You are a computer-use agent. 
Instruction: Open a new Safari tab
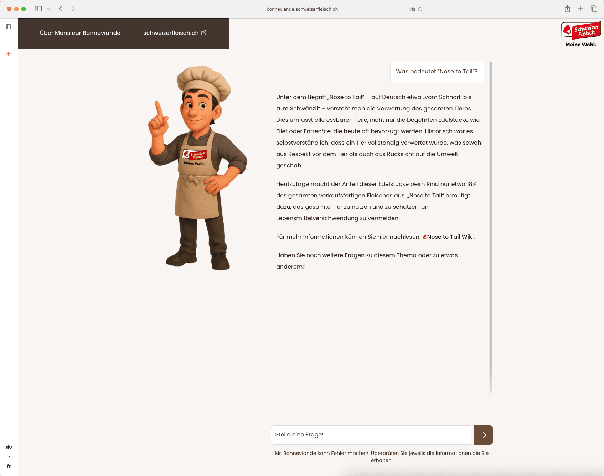(580, 9)
